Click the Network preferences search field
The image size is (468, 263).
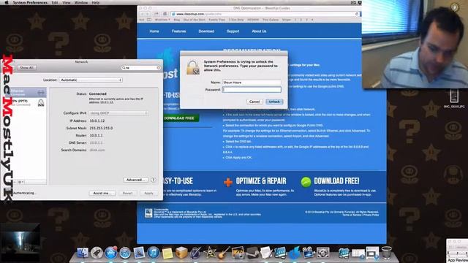click(x=141, y=68)
